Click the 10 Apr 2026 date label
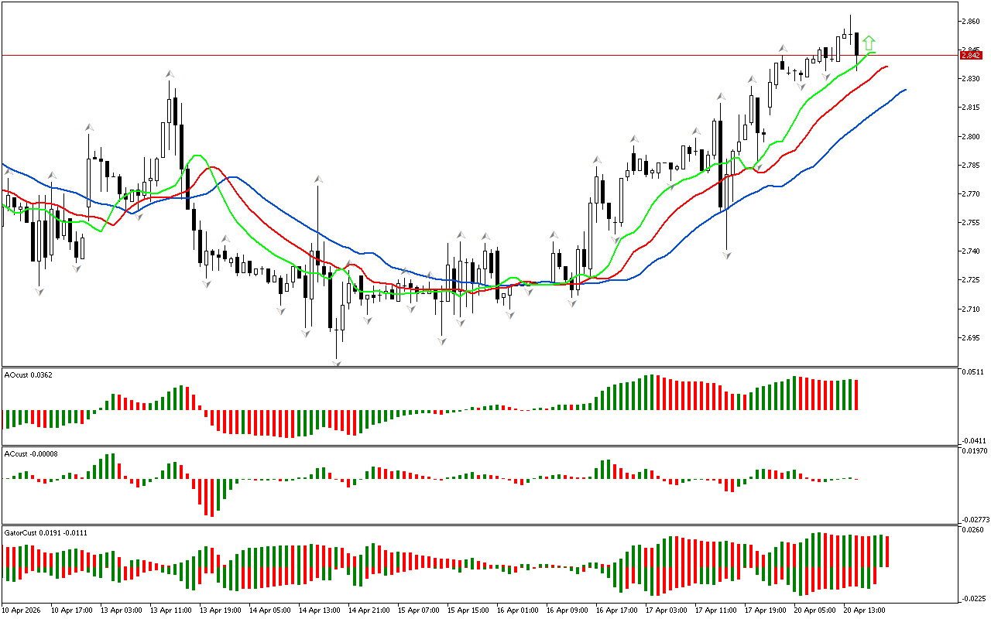 coord(22,610)
